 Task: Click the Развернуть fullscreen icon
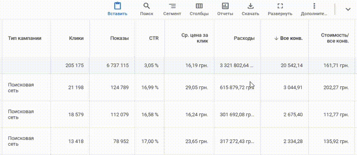coord(280,6)
